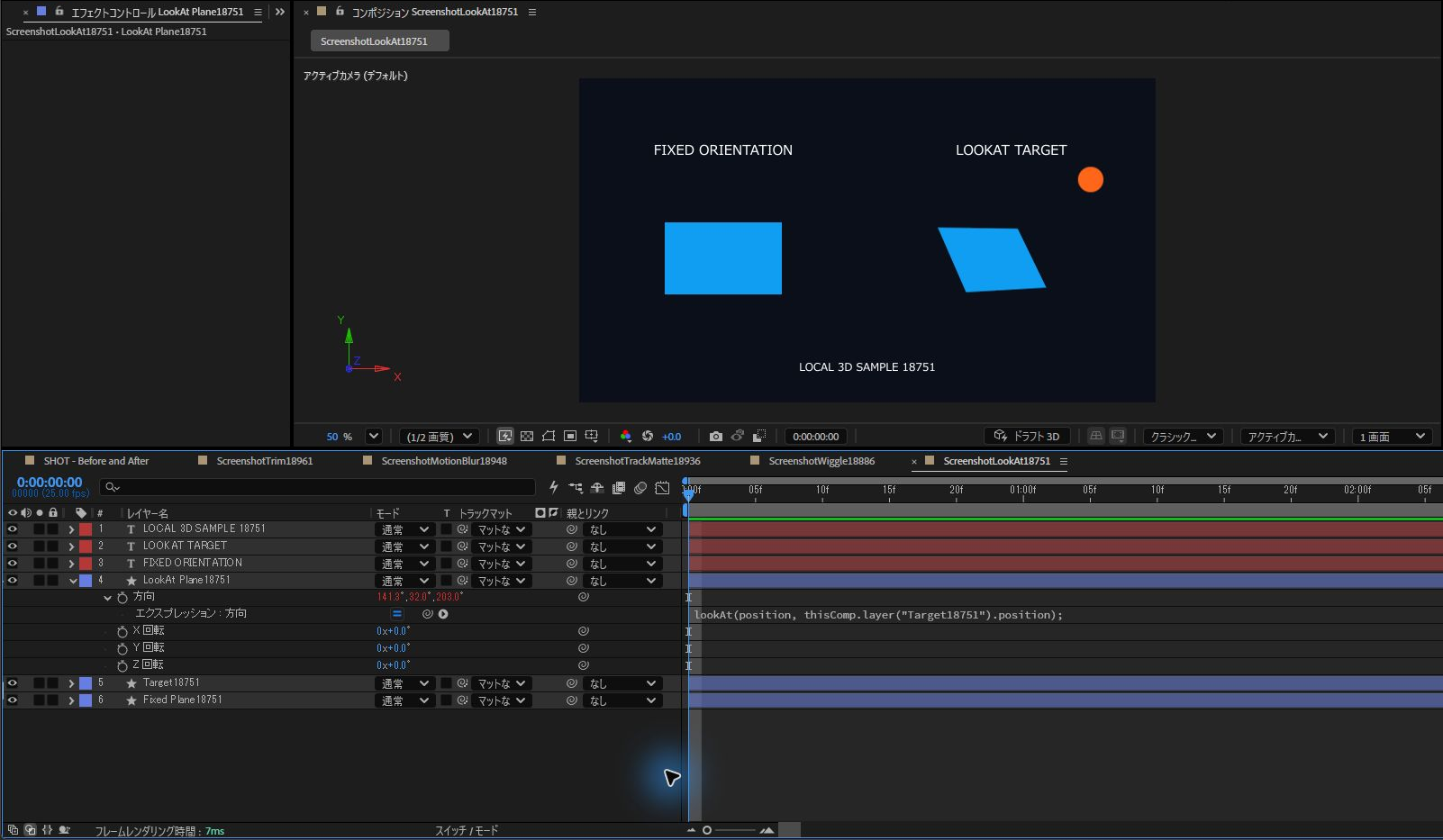The image size is (1443, 840).
Task: Click the ScreenshotLookAt18751 breadcrumb button
Action: point(379,41)
